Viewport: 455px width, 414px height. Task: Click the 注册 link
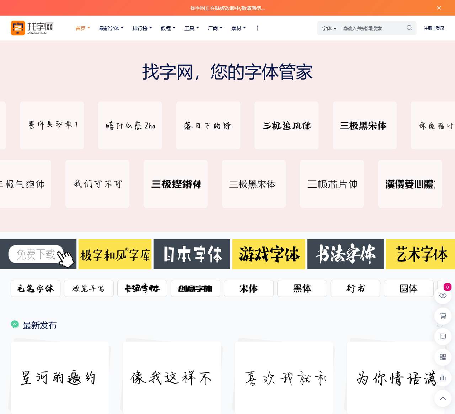pos(428,28)
